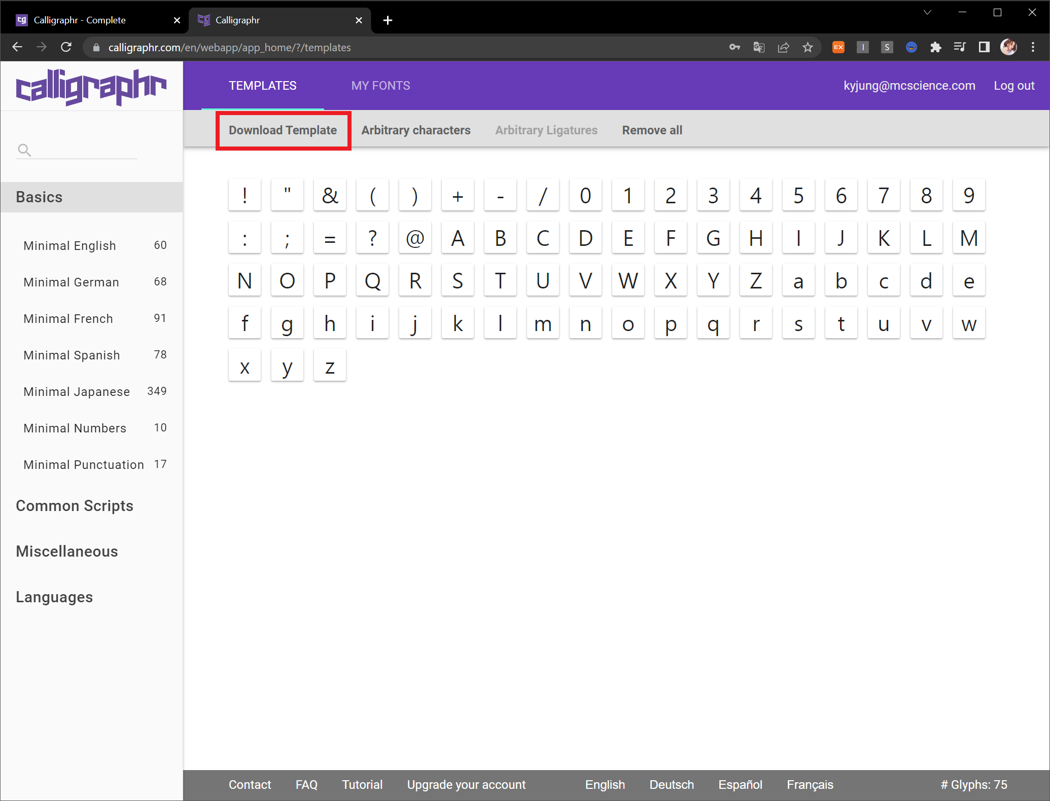Open the browser Extensions puzzle icon
The height and width of the screenshot is (801, 1050).
(x=935, y=48)
